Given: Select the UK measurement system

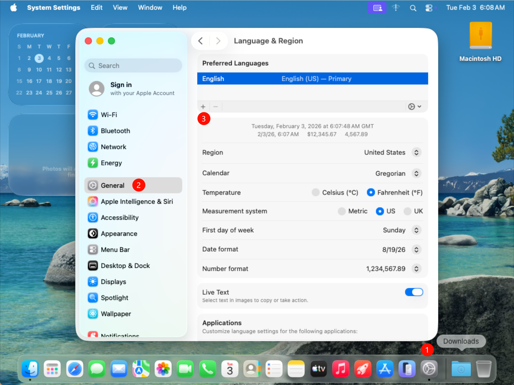Looking at the screenshot, I should pyautogui.click(x=407, y=211).
